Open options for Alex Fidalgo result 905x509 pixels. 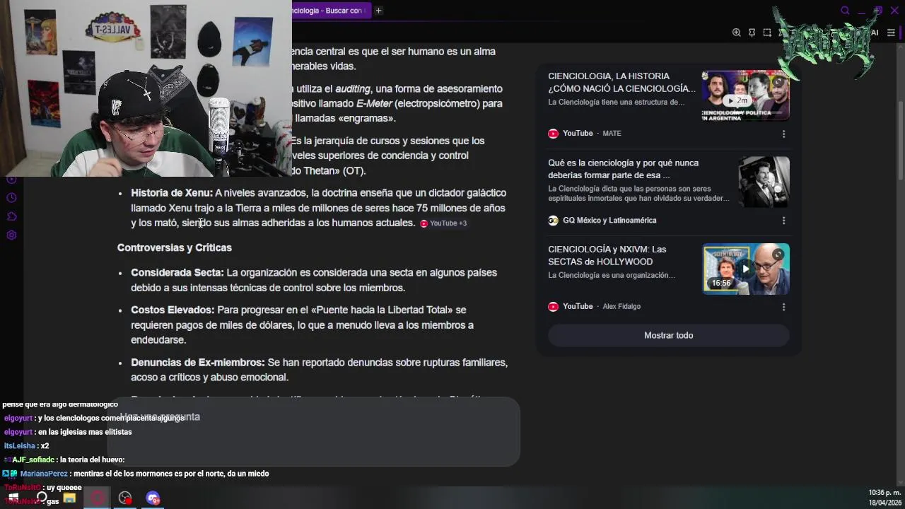click(x=783, y=307)
